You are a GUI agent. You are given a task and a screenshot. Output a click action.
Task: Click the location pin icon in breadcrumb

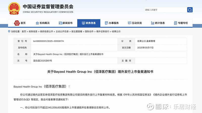pyautogui.click(x=9, y=31)
